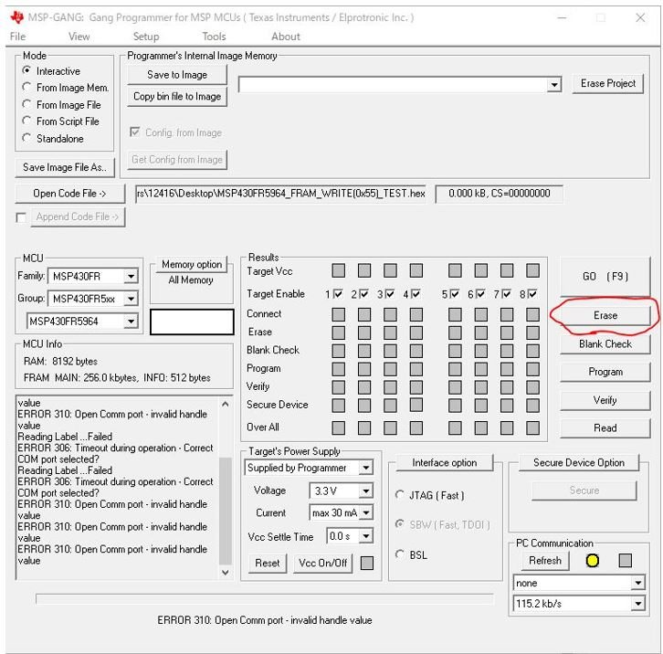Image resolution: width=663 pixels, height=654 pixels.
Task: Click Verify result indicator for target 4
Action: [416, 387]
